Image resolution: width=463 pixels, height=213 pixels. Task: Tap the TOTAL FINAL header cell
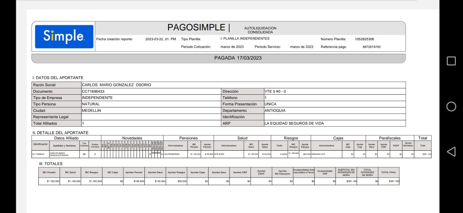tap(388, 172)
